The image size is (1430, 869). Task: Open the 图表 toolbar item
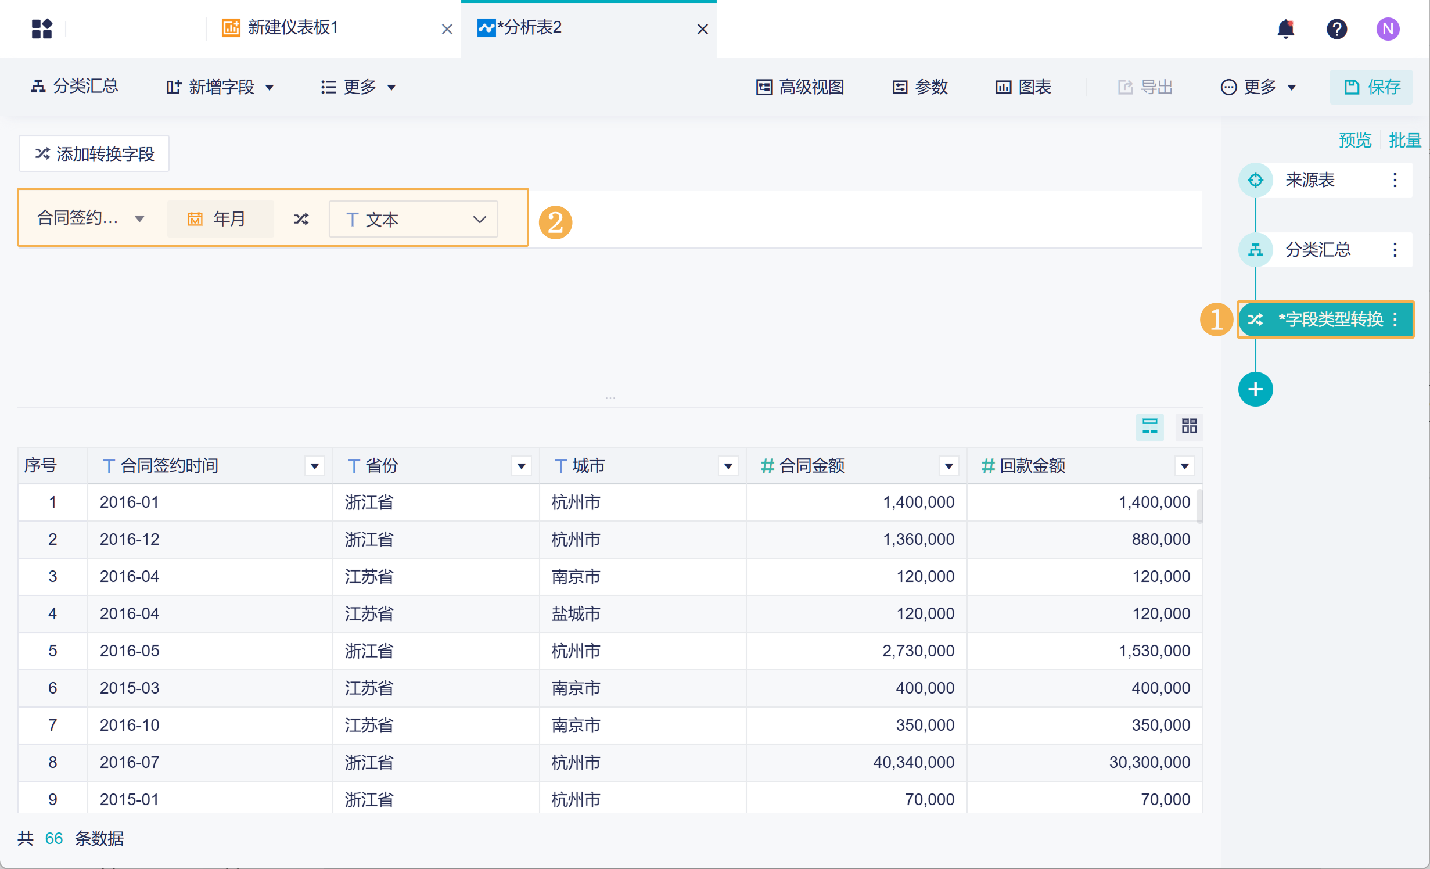[x=1023, y=87]
